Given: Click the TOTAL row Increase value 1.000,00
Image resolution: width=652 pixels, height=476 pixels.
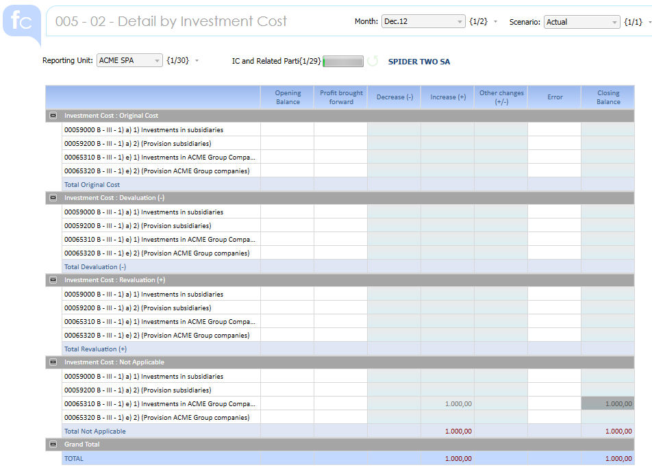Looking at the screenshot, I should 447,459.
